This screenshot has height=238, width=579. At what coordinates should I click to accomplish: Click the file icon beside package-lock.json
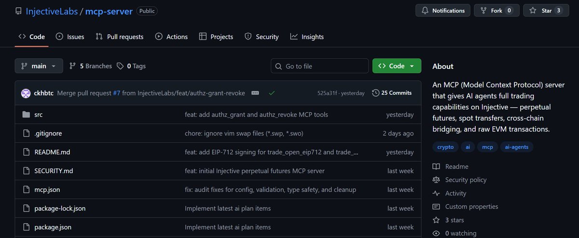26,209
